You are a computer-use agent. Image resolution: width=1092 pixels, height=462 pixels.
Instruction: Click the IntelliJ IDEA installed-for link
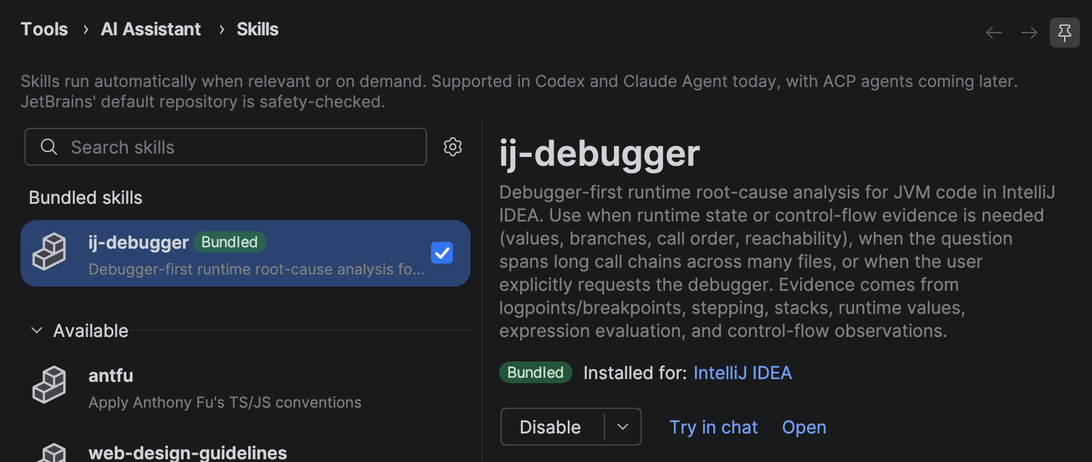(x=743, y=373)
